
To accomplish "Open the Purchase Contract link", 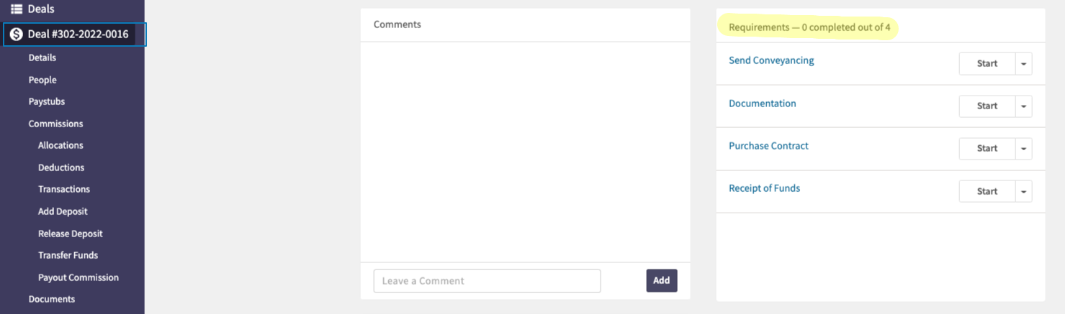I will (x=768, y=146).
